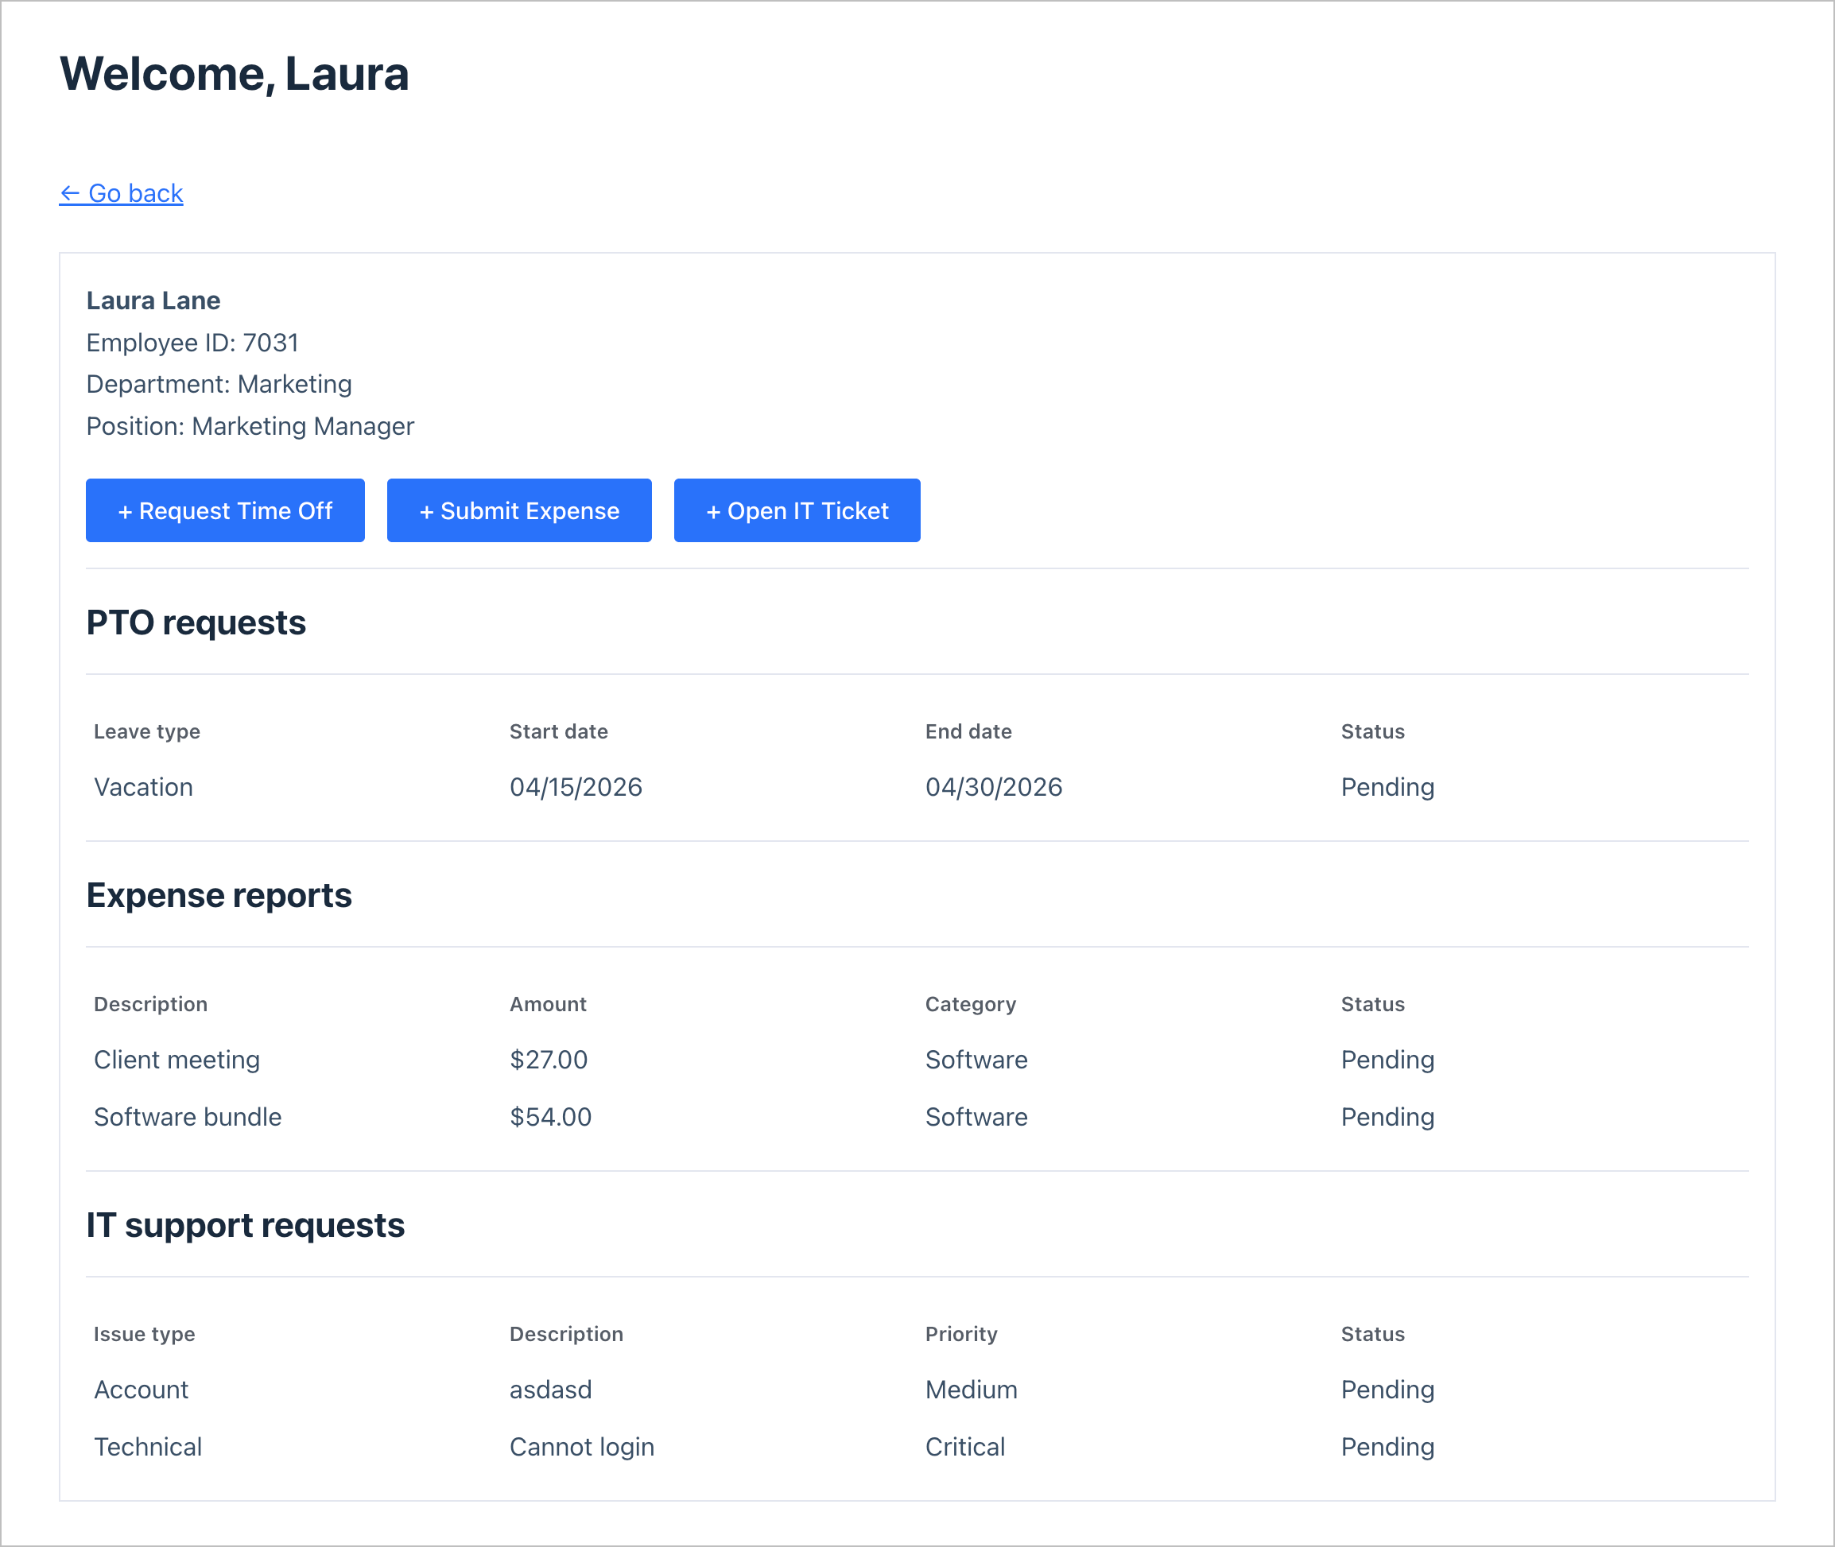The width and height of the screenshot is (1835, 1547).
Task: Click the Account issue type entry
Action: [141, 1389]
